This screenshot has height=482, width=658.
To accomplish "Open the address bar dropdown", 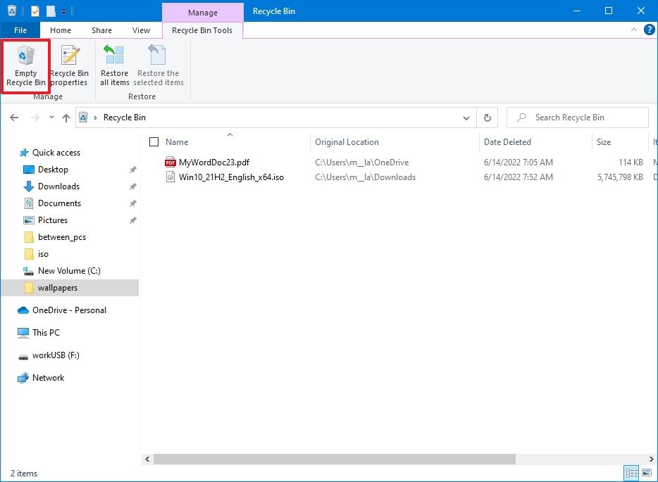I will point(466,117).
